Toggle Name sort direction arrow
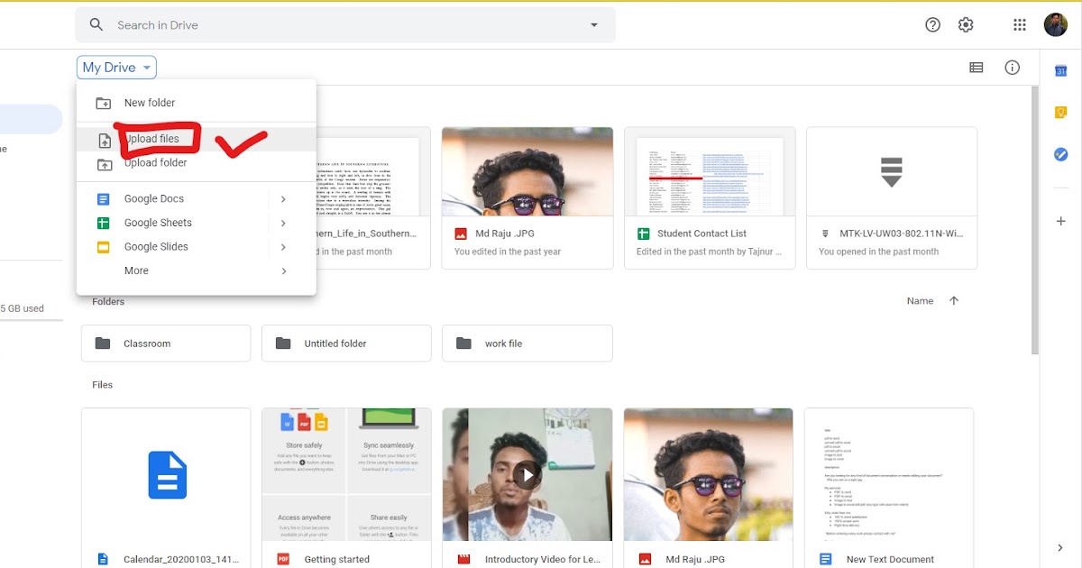Screen dimensions: 1082x568 [954, 300]
